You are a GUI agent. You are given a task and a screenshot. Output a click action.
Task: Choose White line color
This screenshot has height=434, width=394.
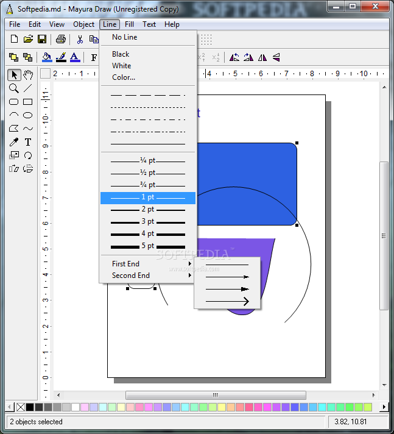click(x=148, y=66)
